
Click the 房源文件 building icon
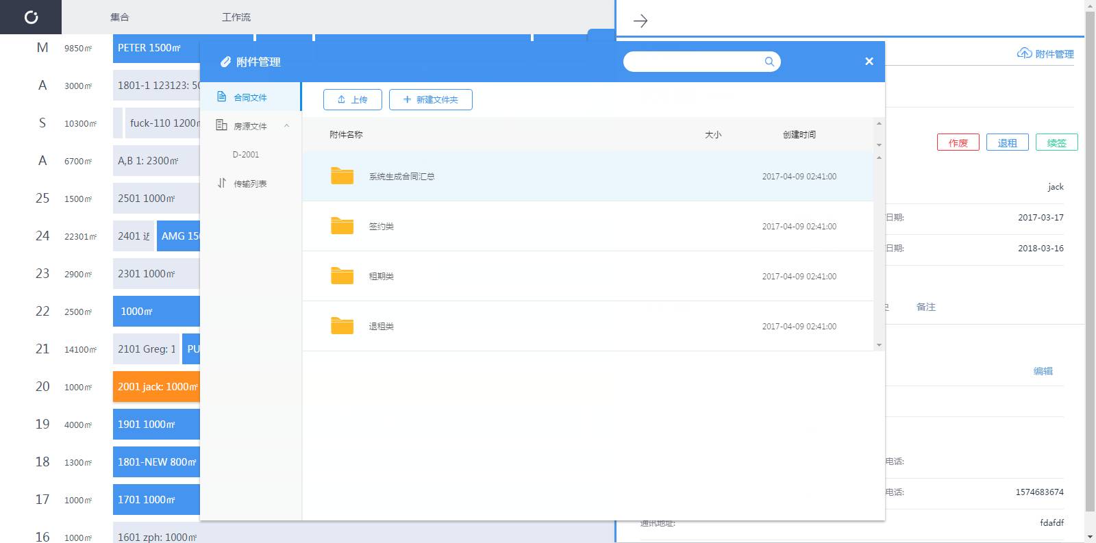[x=221, y=125]
